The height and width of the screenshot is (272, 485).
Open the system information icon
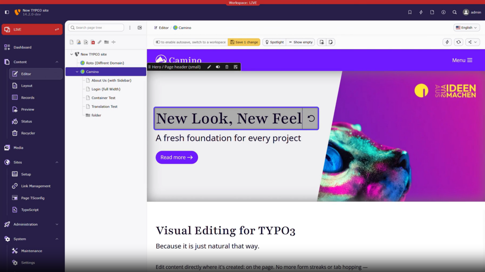[x=444, y=12]
